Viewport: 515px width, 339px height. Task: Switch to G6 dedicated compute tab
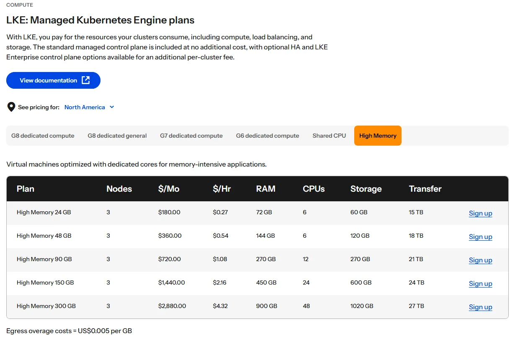[268, 136]
